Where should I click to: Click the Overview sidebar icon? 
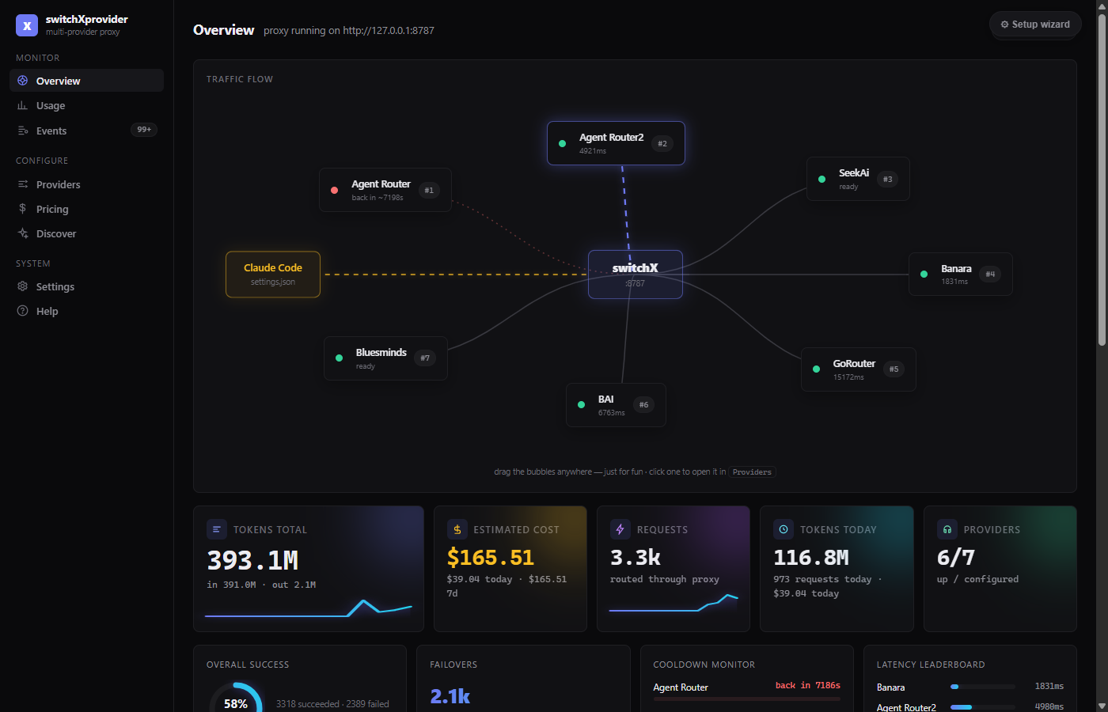tap(23, 81)
